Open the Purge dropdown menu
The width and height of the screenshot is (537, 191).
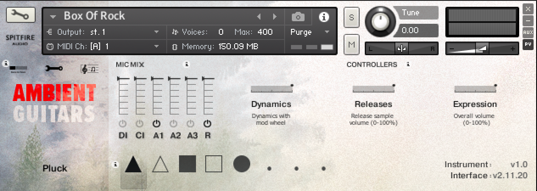(327, 32)
